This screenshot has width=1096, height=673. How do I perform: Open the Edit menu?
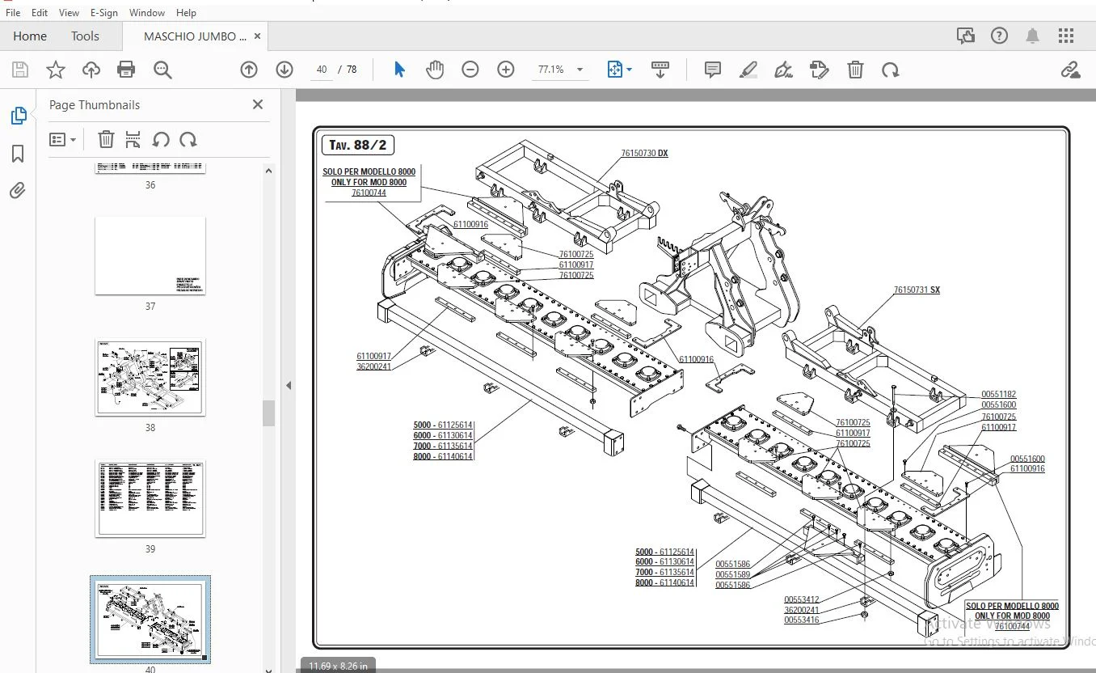(x=40, y=12)
